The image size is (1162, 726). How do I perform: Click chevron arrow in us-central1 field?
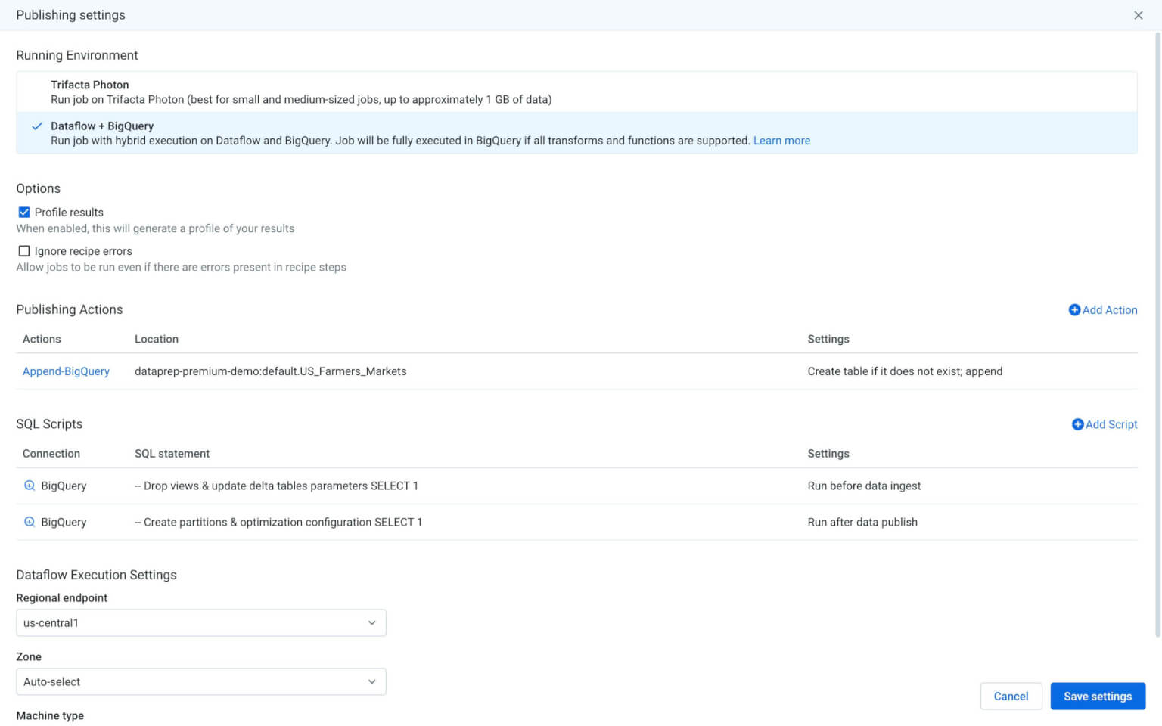pyautogui.click(x=371, y=622)
